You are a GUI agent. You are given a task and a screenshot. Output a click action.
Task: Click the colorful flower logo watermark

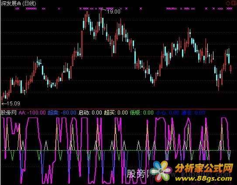pos(161,171)
